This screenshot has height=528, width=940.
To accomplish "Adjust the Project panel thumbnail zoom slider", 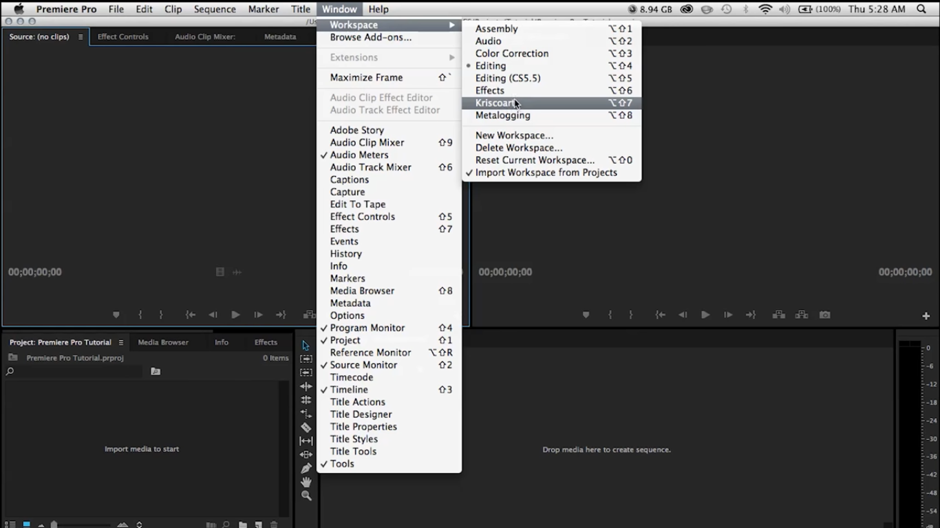I will [x=54, y=525].
